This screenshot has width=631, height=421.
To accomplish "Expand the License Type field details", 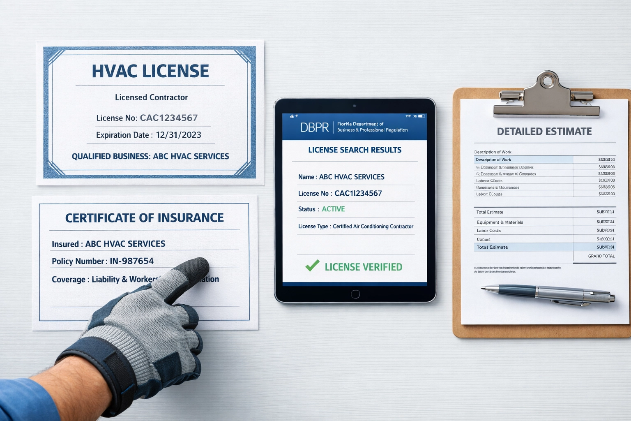I will click(x=356, y=226).
